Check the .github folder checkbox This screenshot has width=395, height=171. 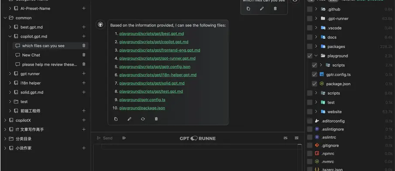click(309, 9)
